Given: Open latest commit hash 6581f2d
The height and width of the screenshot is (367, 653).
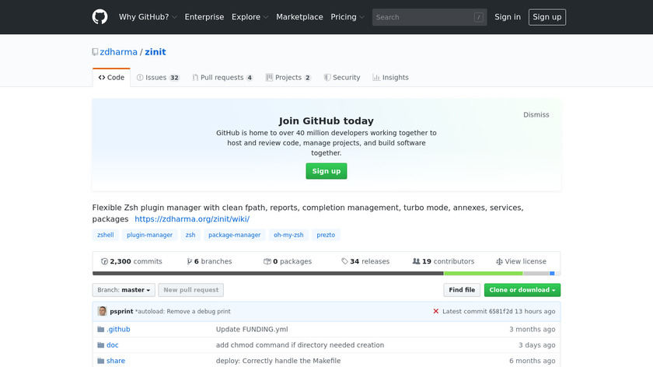Looking at the screenshot, I should click(x=501, y=311).
